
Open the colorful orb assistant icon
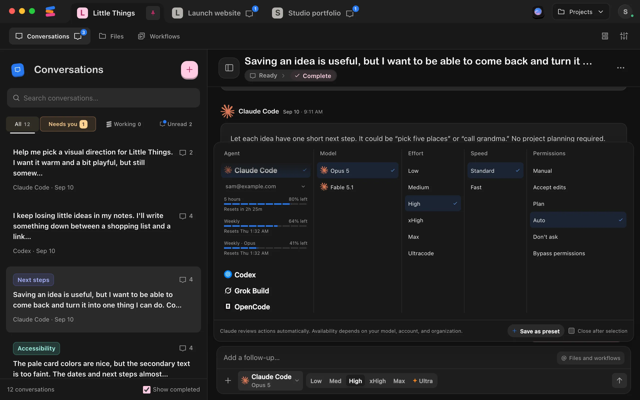538,12
